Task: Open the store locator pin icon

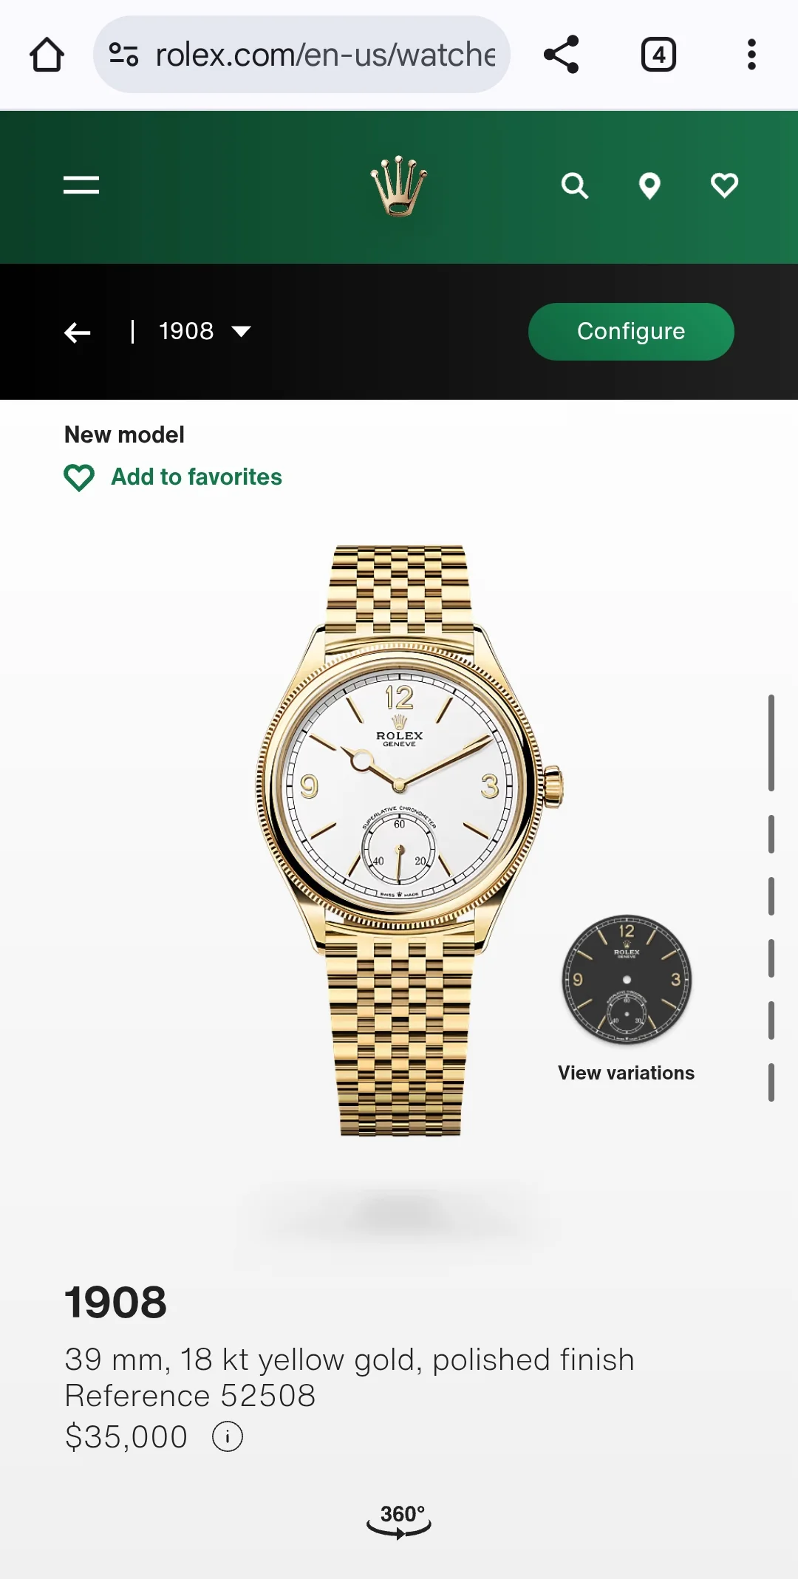Action: pos(649,186)
